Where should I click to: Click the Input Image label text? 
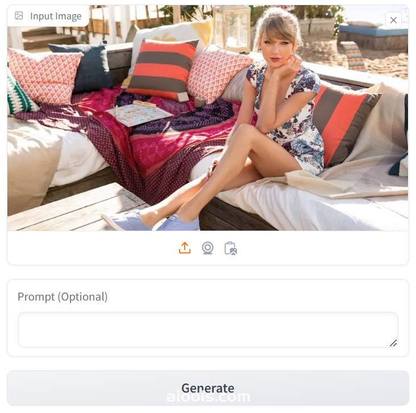click(56, 16)
